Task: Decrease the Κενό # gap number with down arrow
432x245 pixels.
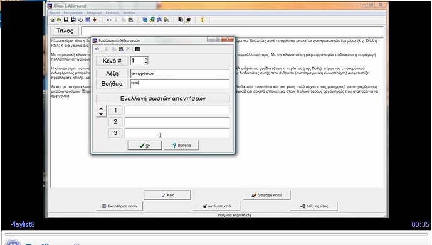Action: (x=145, y=62)
